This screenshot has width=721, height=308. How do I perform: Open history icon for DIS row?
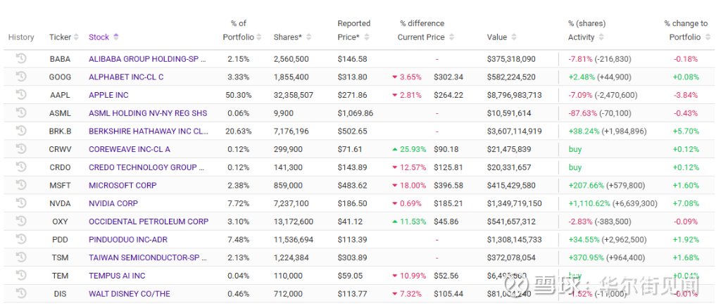[x=21, y=293]
